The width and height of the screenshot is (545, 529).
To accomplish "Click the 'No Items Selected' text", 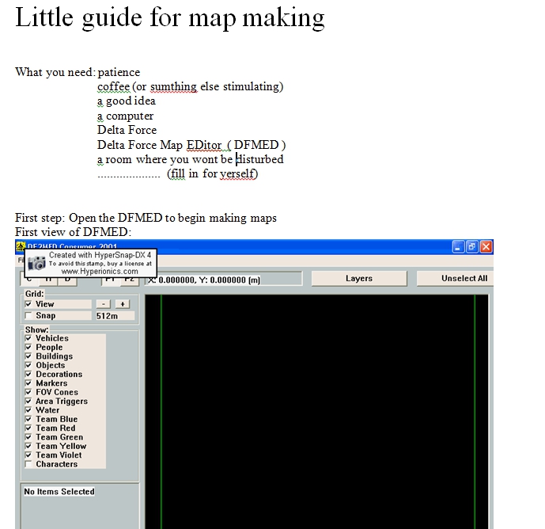I will [59, 492].
